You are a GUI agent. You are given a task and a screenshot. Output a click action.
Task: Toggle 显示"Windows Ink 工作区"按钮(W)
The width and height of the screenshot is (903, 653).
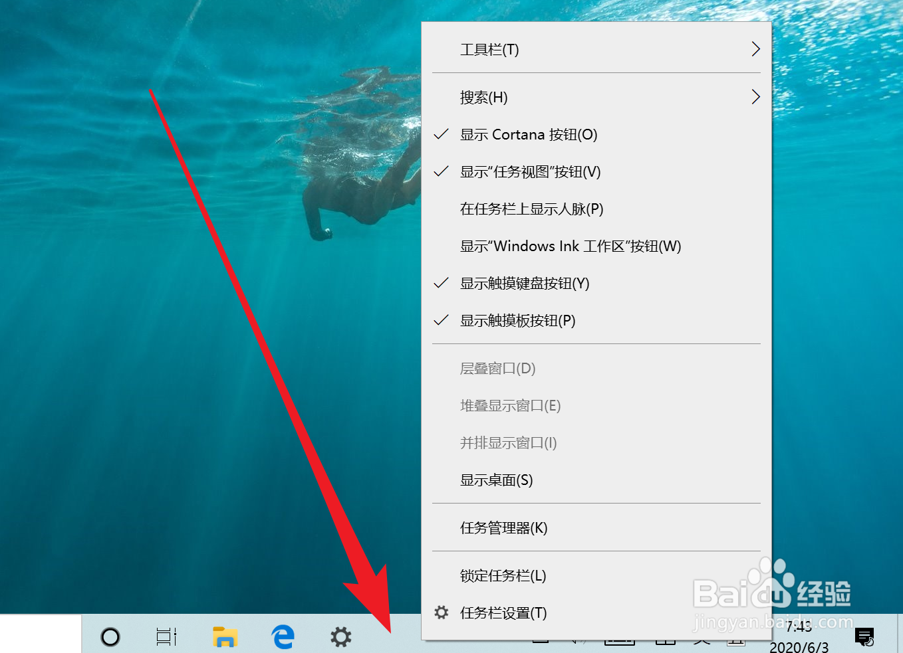571,246
